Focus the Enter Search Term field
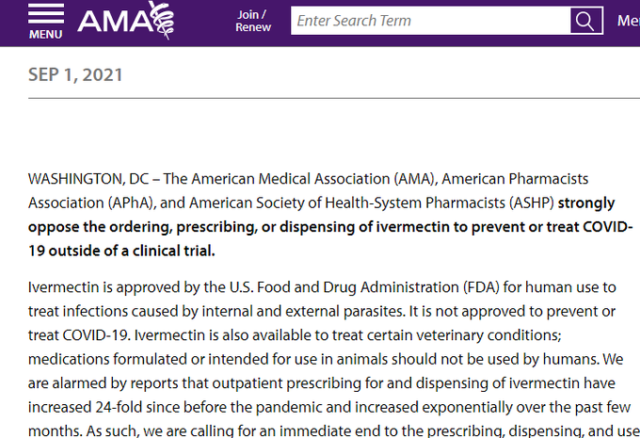 coord(431,21)
